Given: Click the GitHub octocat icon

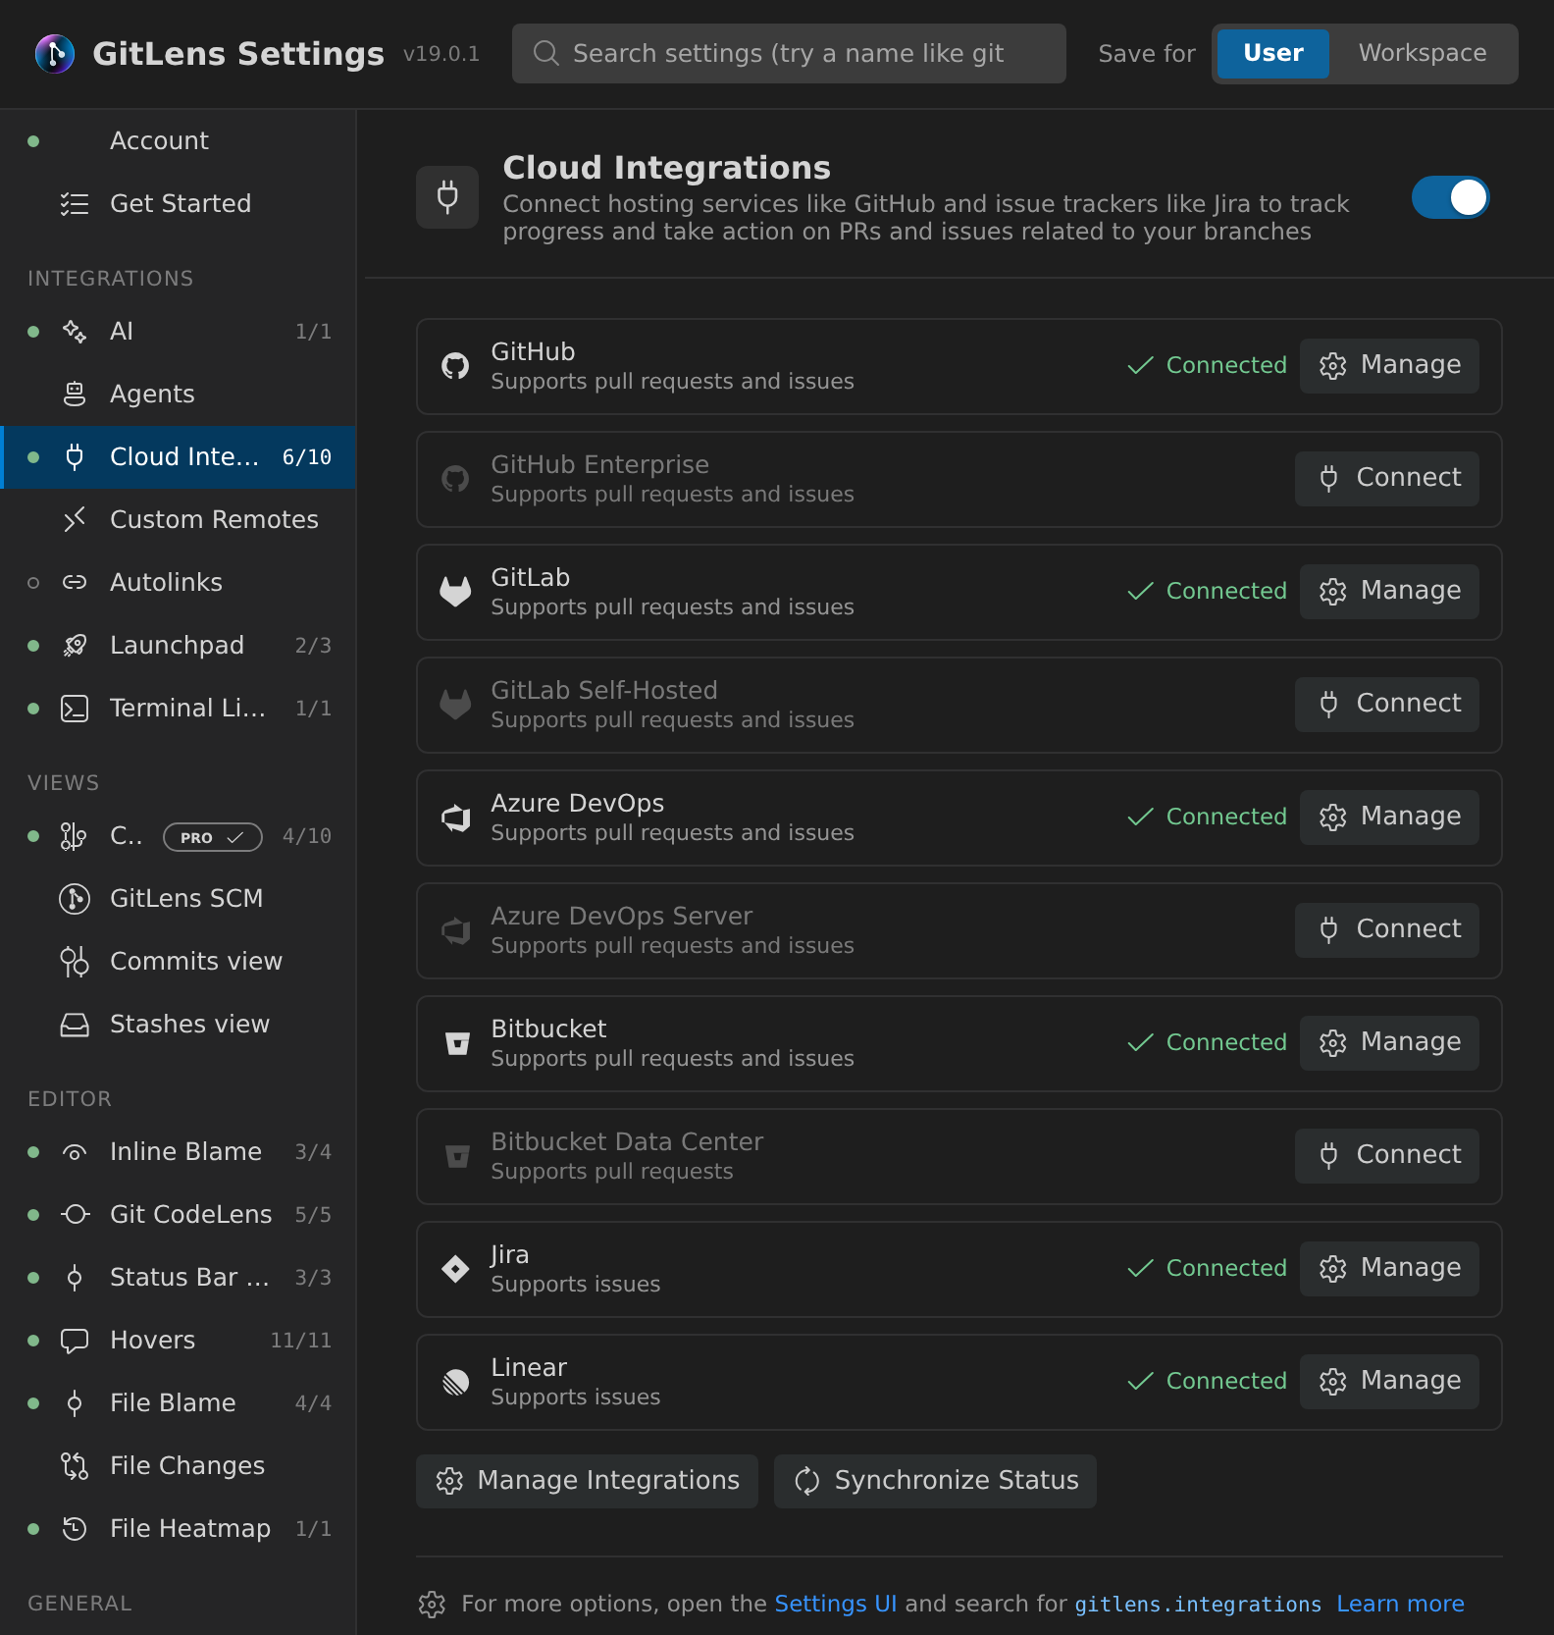Looking at the screenshot, I should click(x=455, y=366).
